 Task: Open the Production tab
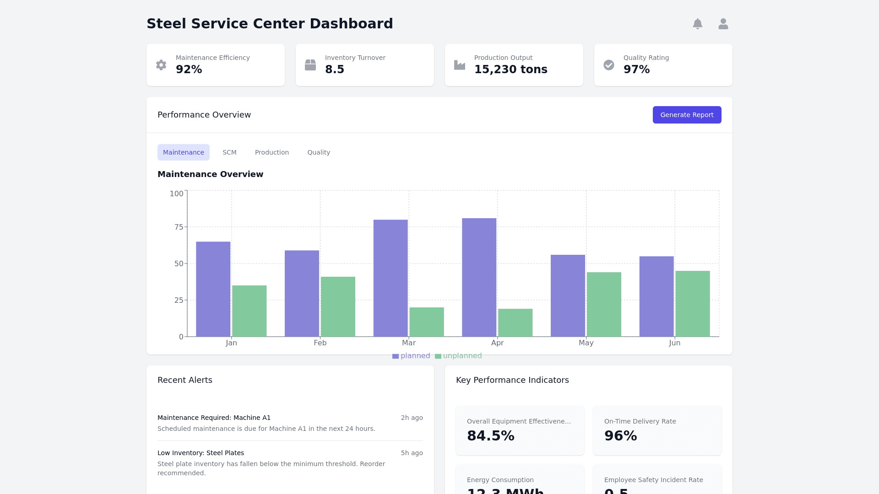(x=272, y=152)
